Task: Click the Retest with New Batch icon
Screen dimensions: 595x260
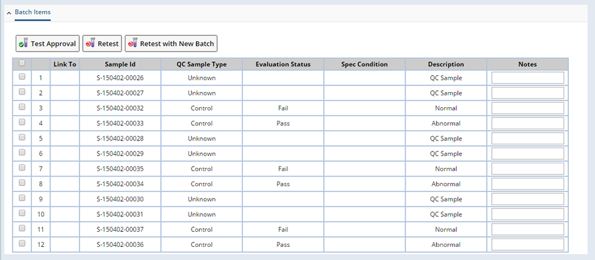Action: 133,44
